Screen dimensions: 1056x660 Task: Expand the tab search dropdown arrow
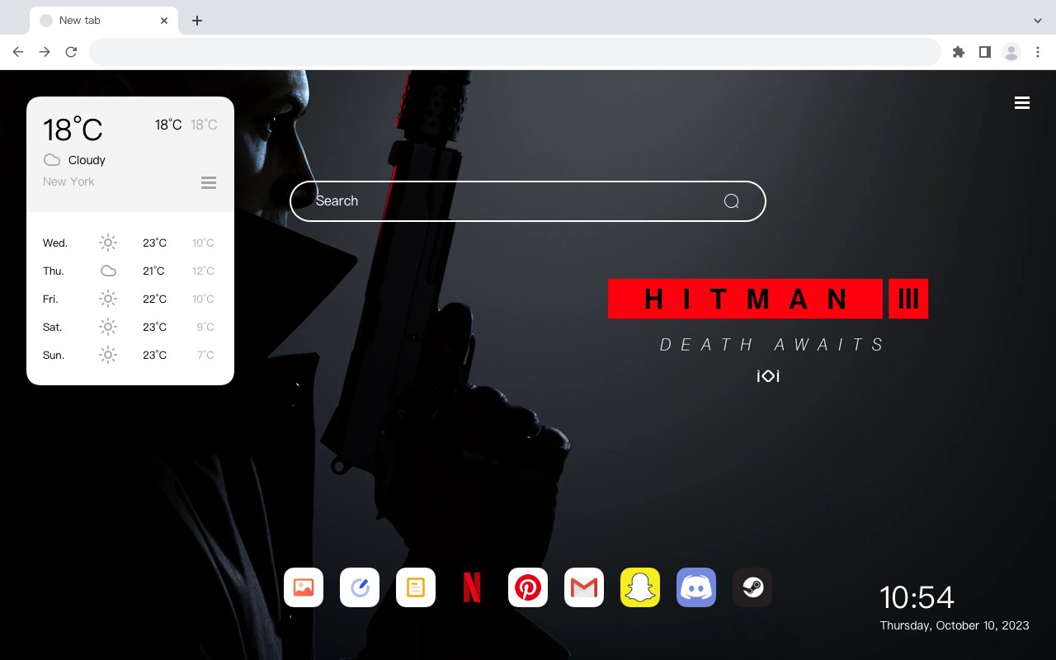coord(1038,21)
